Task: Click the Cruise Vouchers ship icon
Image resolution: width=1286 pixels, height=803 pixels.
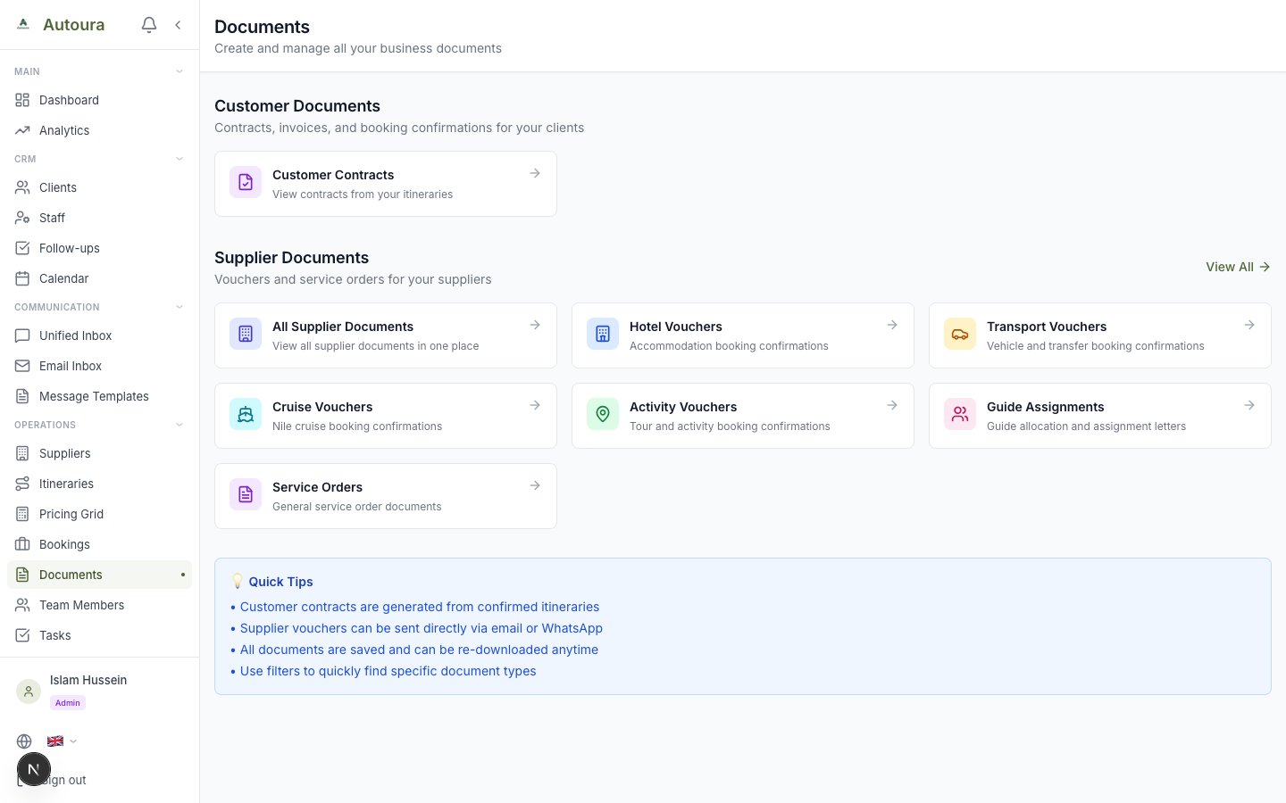Action: [246, 414]
